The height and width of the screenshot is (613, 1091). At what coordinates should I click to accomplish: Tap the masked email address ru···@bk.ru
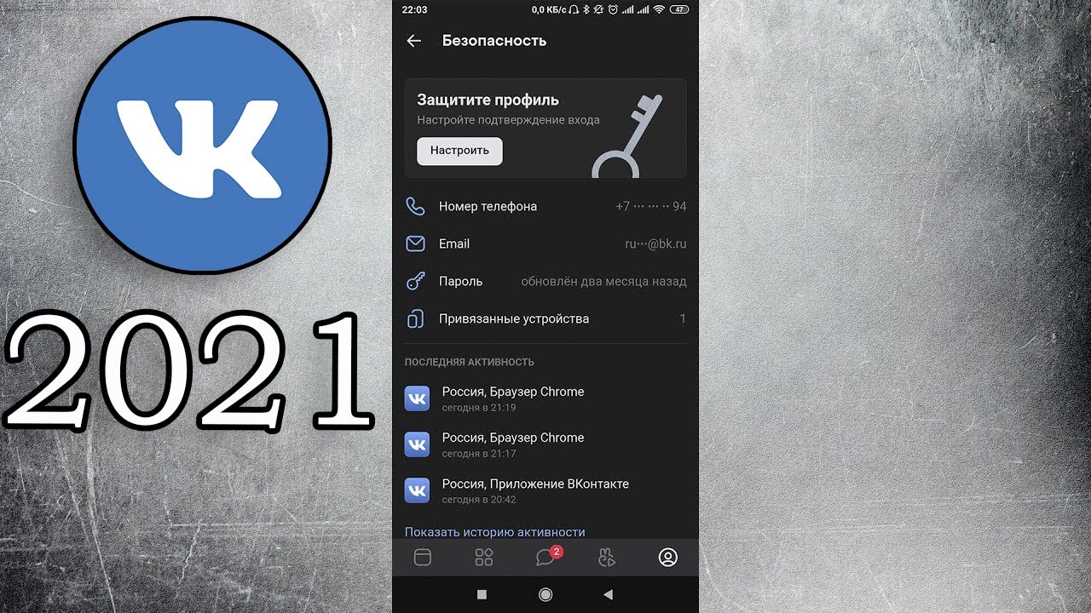click(x=655, y=243)
